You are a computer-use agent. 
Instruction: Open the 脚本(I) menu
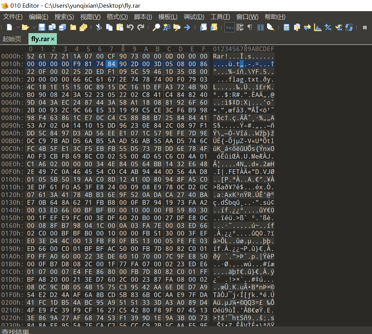tap(143, 17)
